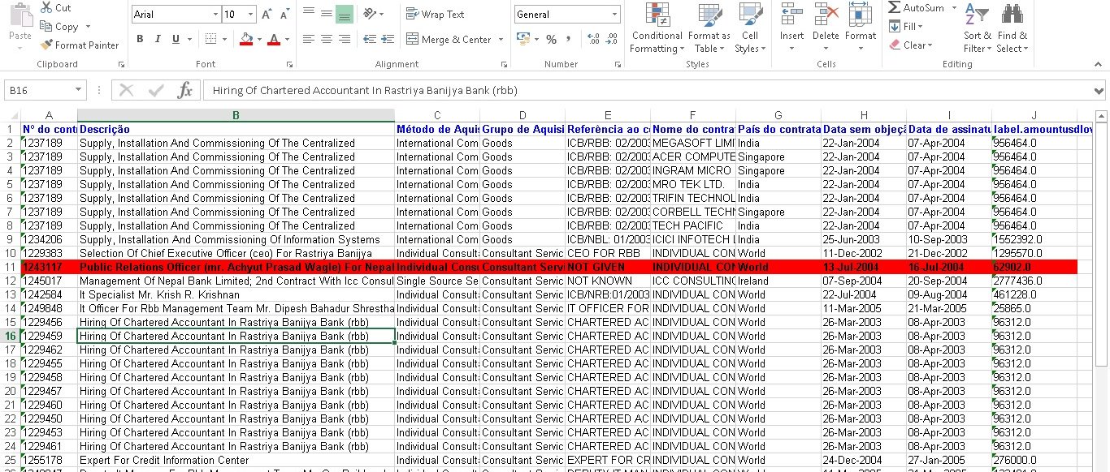Toggle Wrap Text on
1110x472 pixels.
click(435, 15)
